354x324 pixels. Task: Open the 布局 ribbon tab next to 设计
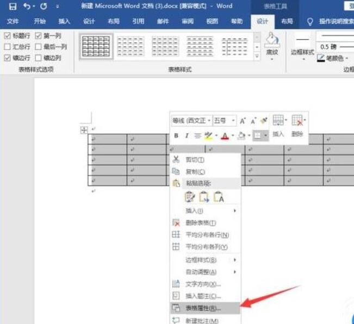(287, 21)
